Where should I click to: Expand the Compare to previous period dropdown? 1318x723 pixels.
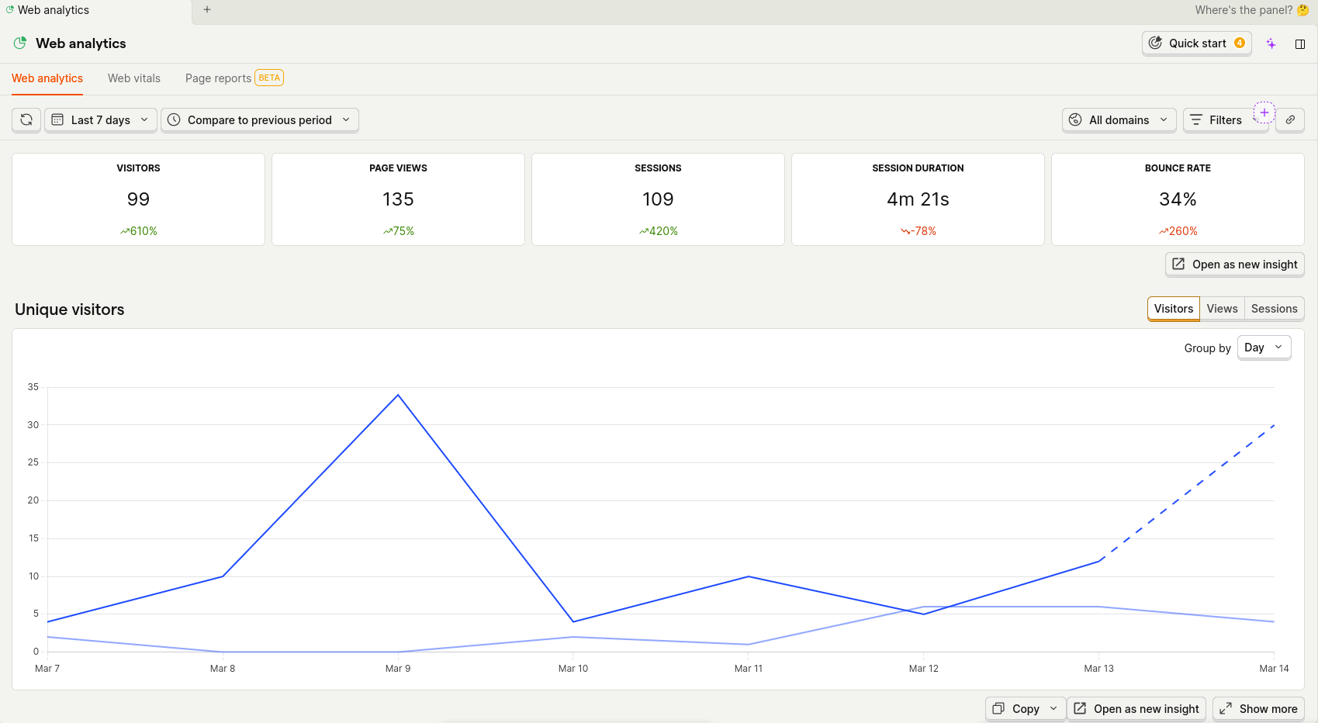260,119
